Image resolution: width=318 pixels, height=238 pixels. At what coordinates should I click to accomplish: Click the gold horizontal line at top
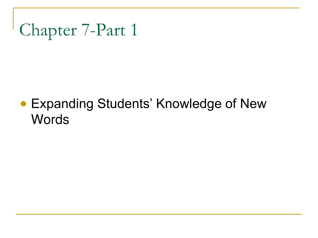[156, 8]
